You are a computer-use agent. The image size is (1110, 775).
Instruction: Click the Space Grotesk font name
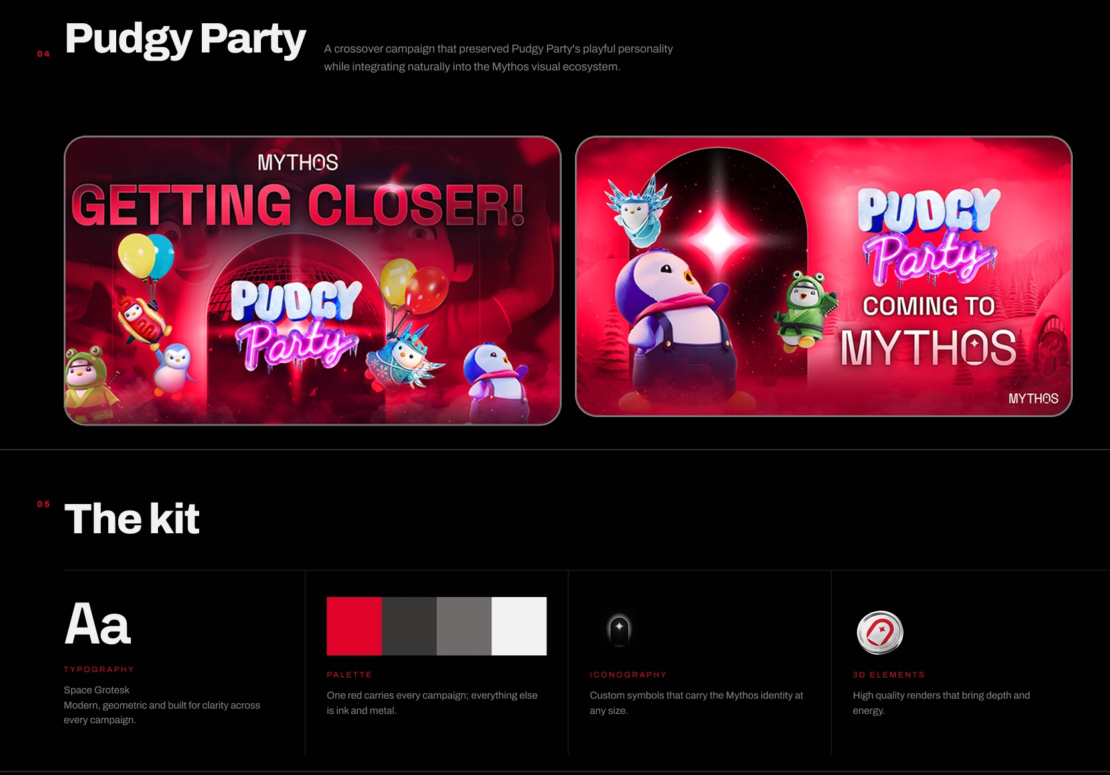tap(97, 690)
